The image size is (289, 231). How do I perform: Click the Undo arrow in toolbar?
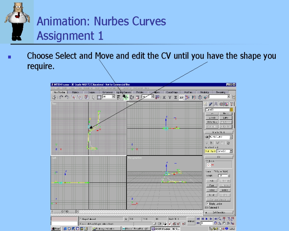pyautogui.click(x=61, y=97)
